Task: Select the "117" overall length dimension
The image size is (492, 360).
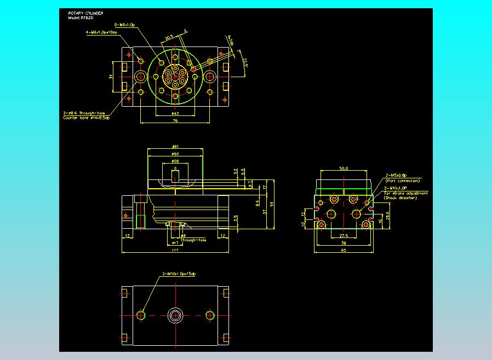Action: 175,250
